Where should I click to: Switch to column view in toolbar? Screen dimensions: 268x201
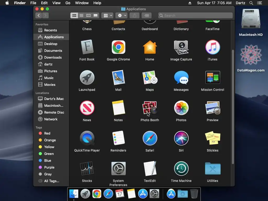click(88, 15)
